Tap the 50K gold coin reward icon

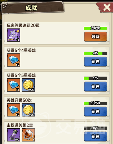point(28,110)
